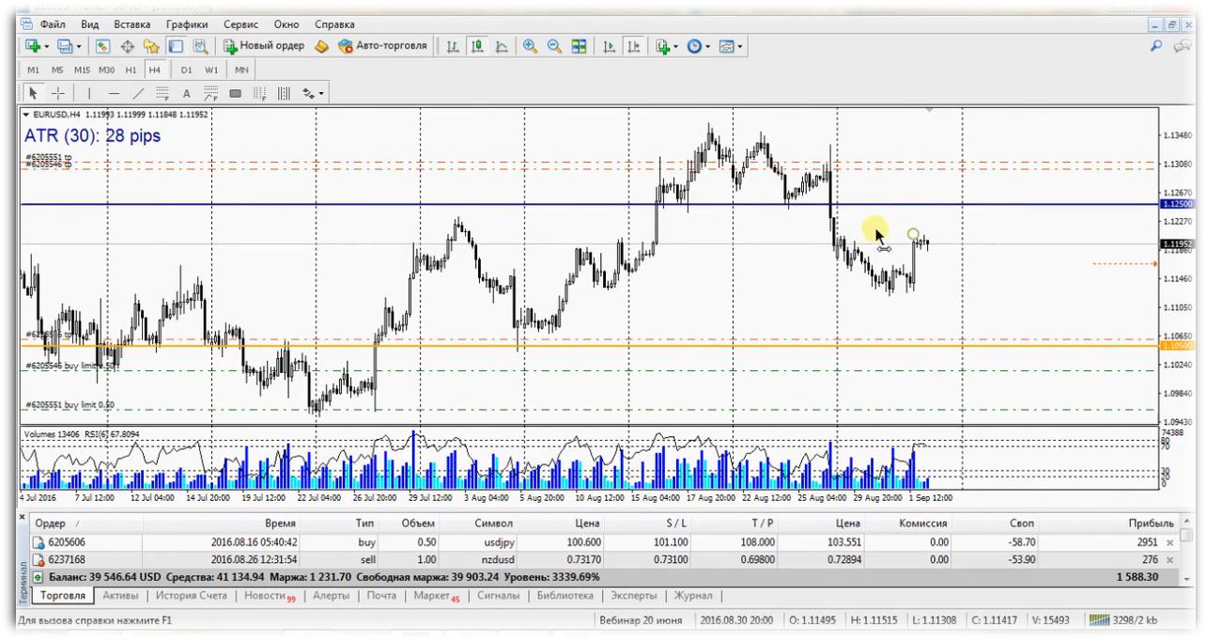Switch chart to line chart mode
The width and height of the screenshot is (1206, 640).
click(502, 46)
